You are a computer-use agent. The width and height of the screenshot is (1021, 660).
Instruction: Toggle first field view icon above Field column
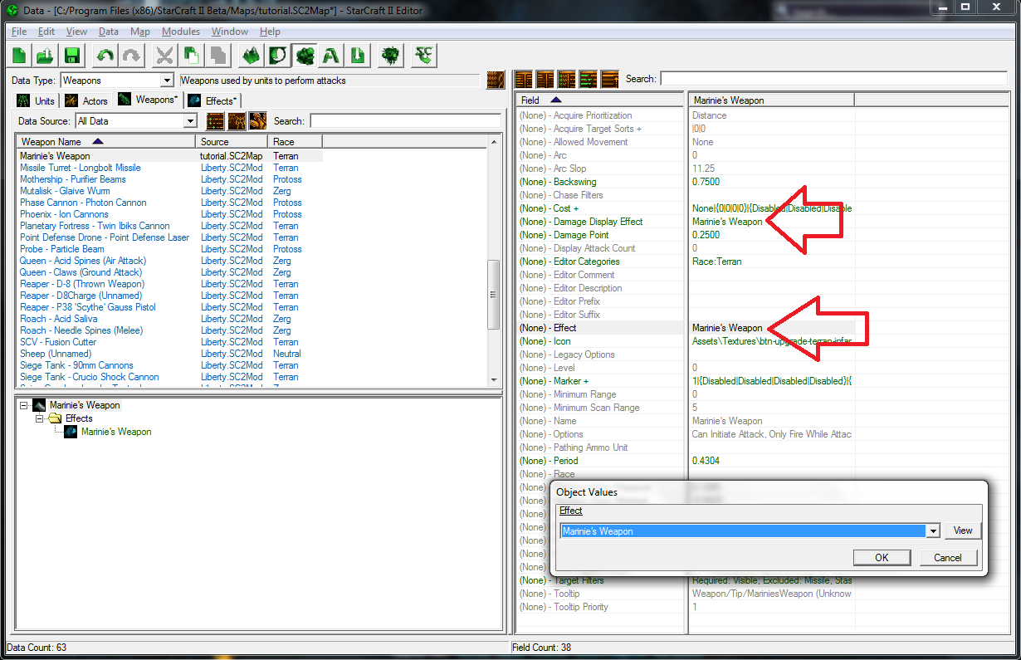click(x=524, y=79)
